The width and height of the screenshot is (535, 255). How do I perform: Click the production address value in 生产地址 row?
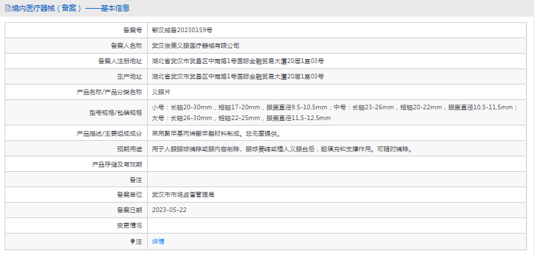(x=238, y=76)
